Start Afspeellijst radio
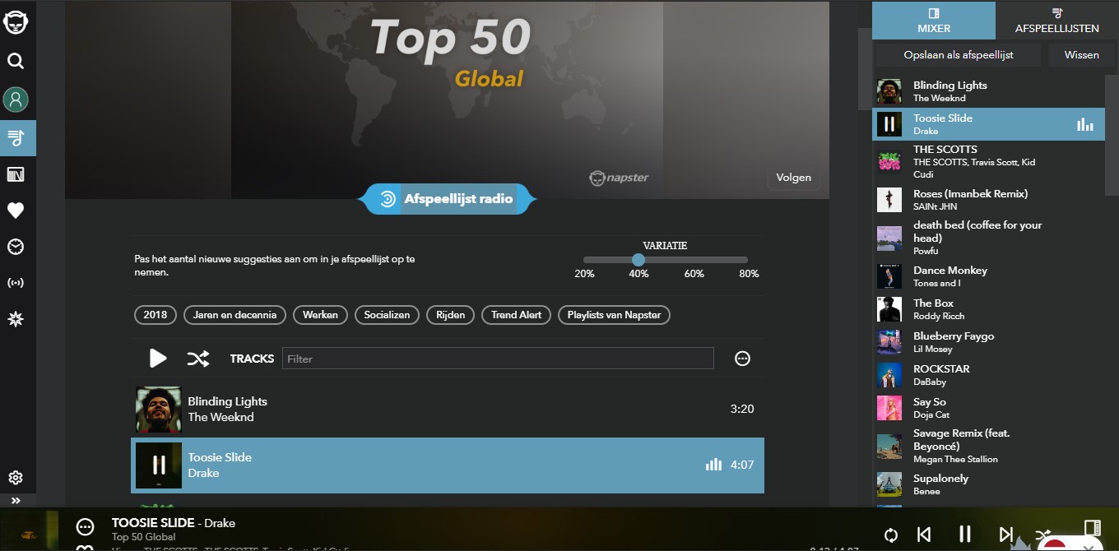 click(447, 199)
